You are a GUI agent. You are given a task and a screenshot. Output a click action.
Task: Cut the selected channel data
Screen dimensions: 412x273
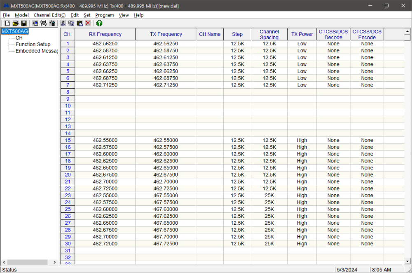63,23
